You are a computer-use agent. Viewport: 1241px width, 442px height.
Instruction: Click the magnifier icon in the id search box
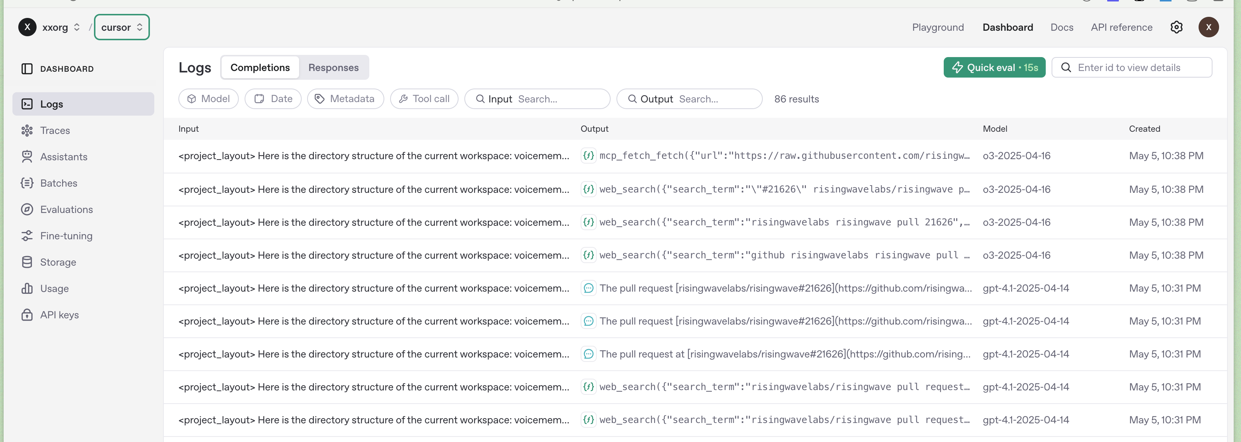point(1065,67)
